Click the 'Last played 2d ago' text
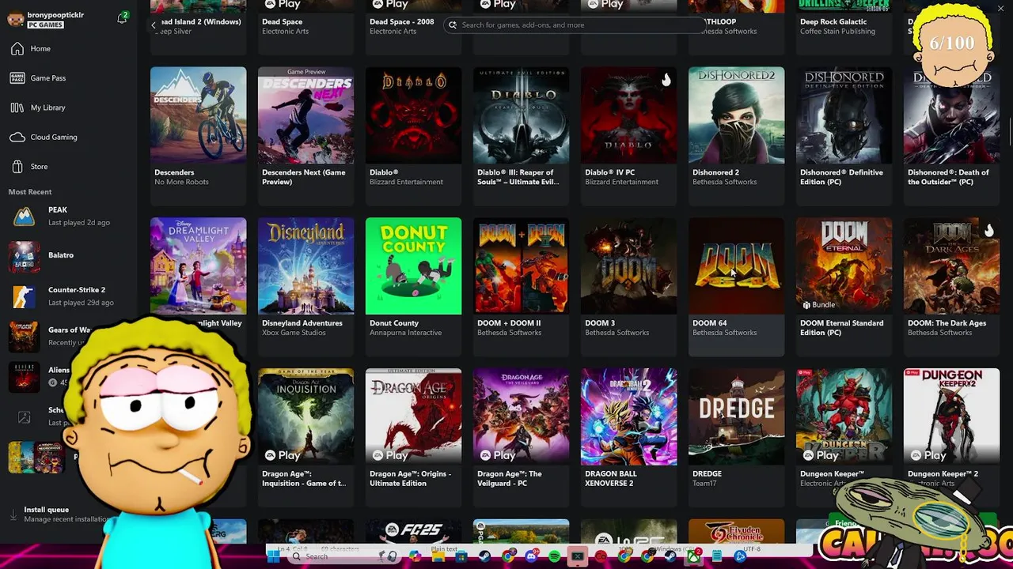1013x569 pixels. (x=78, y=223)
